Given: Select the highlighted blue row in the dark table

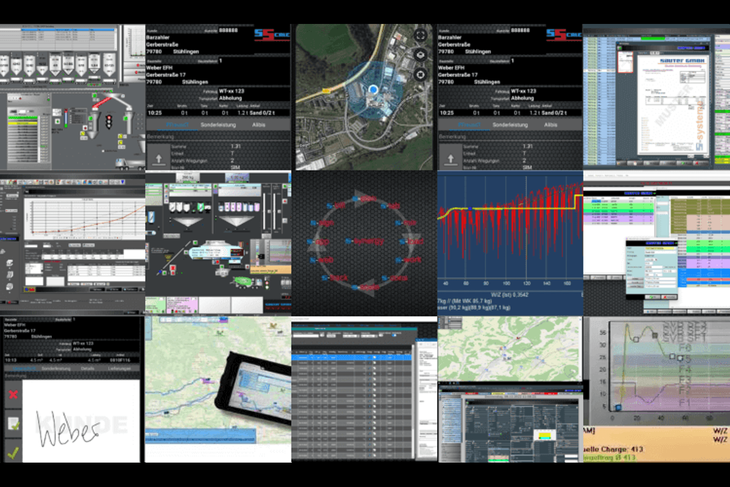Looking at the screenshot, I should pyautogui.click(x=352, y=357).
